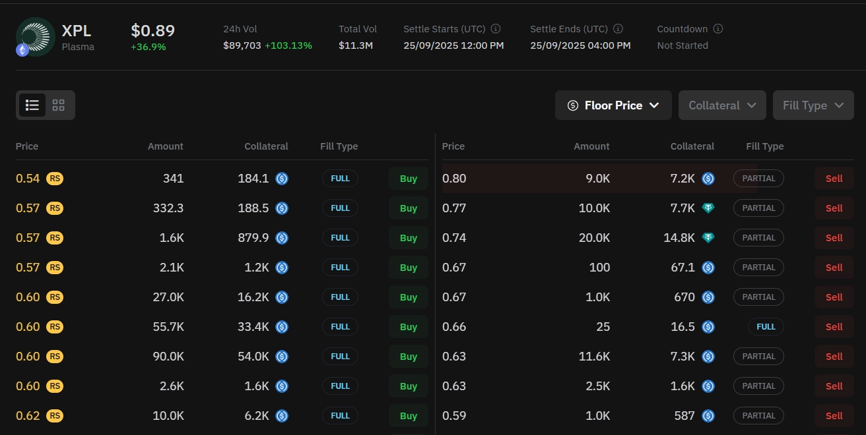
Task: Select the list view icon
Action: pos(32,105)
